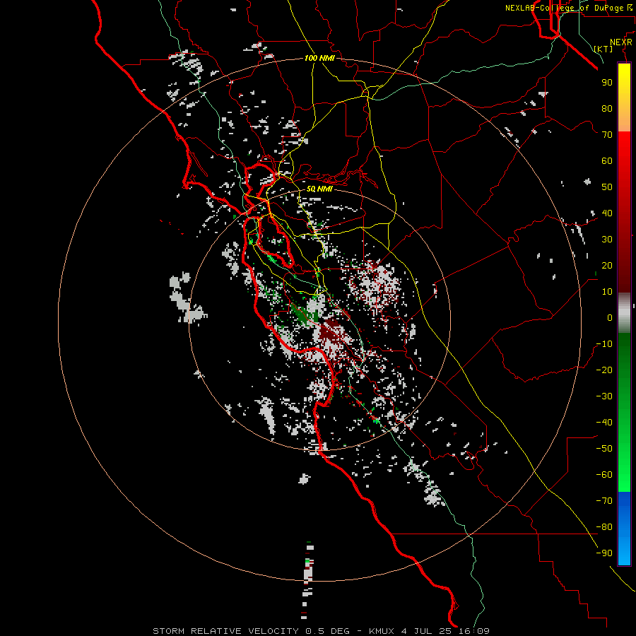Click the "[KT]" units label

(603, 49)
